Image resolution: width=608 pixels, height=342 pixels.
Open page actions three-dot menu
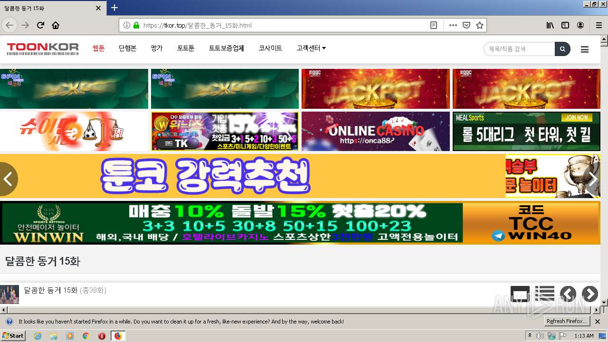coord(453,25)
